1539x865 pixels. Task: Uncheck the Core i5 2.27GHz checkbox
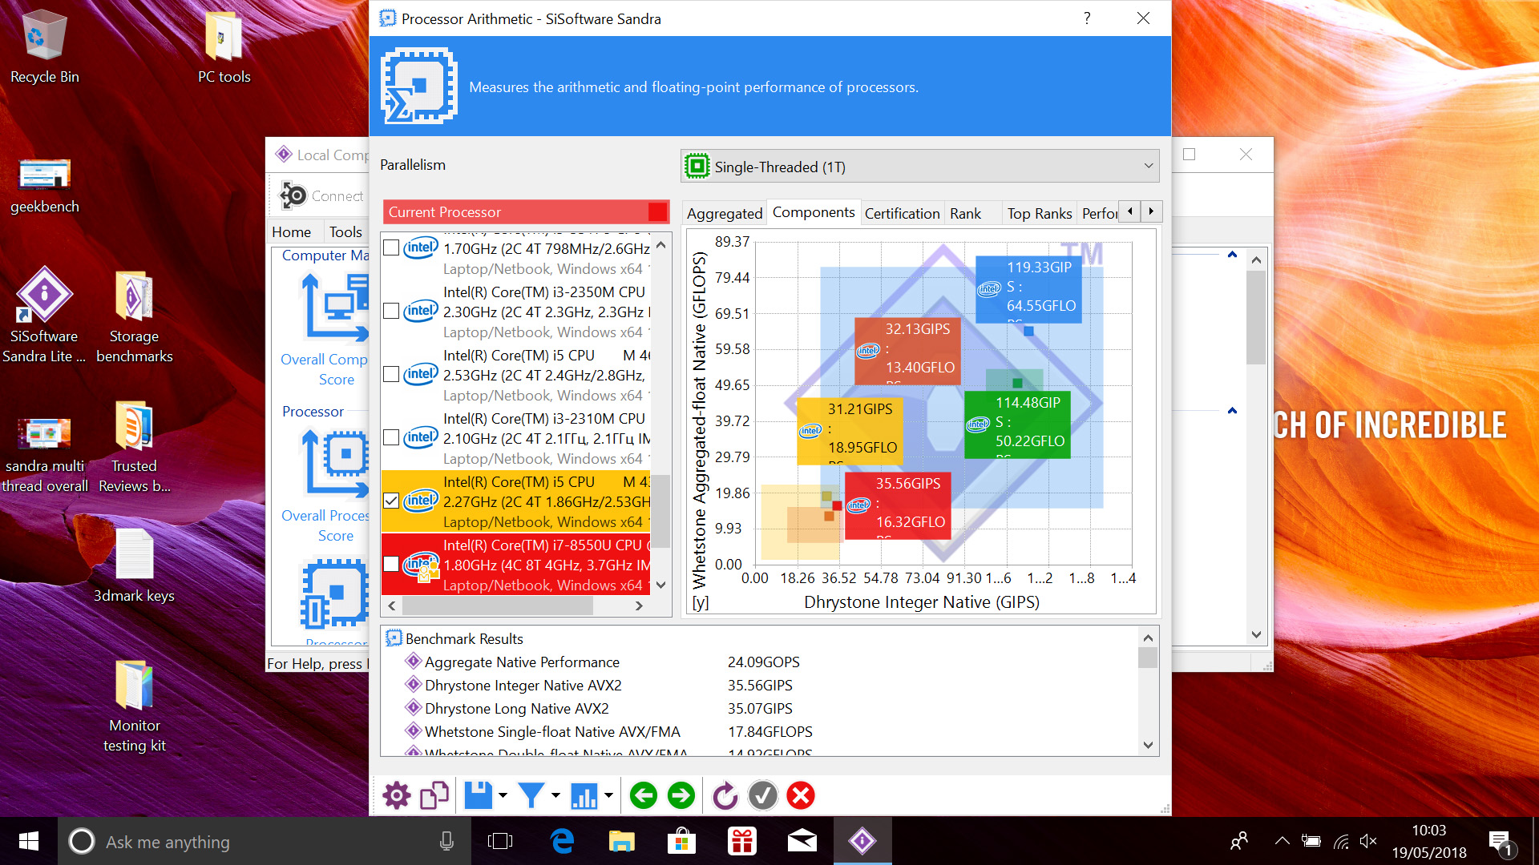click(x=391, y=501)
